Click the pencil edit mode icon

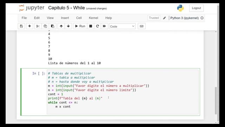[x=165, y=18]
